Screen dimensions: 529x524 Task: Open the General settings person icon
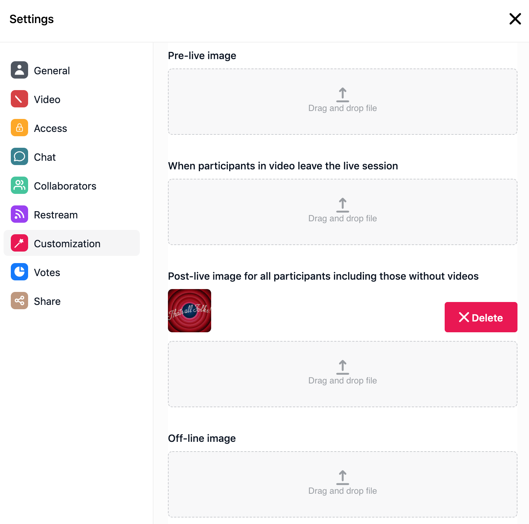[x=19, y=70]
